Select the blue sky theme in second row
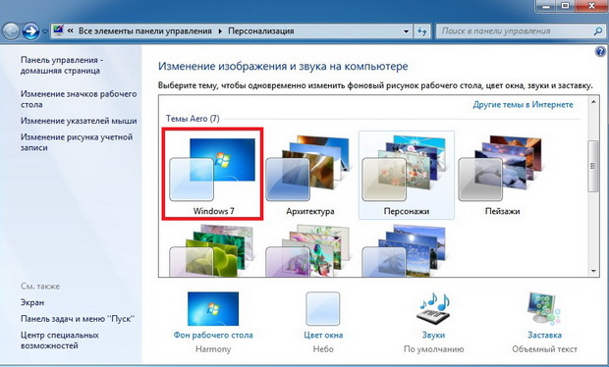 405,250
